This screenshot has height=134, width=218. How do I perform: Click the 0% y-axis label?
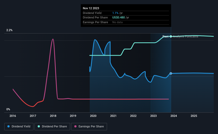(x=8, y=109)
